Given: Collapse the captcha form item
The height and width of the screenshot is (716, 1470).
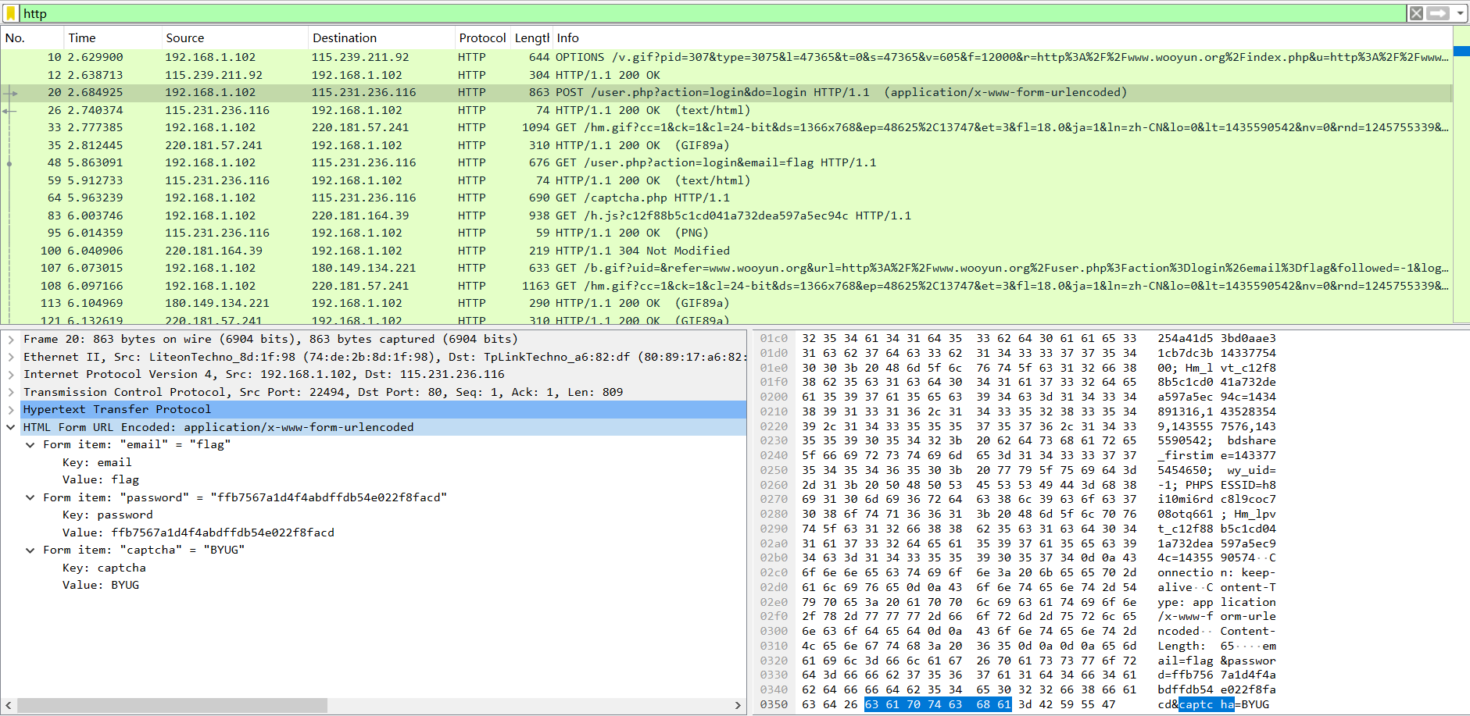Looking at the screenshot, I should [30, 550].
